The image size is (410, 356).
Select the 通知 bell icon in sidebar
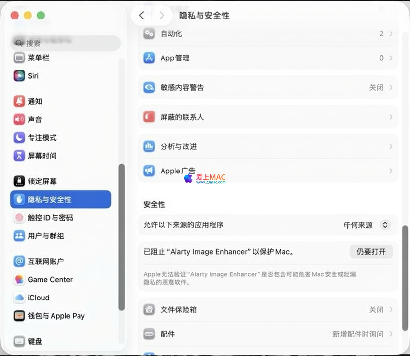[x=19, y=101]
